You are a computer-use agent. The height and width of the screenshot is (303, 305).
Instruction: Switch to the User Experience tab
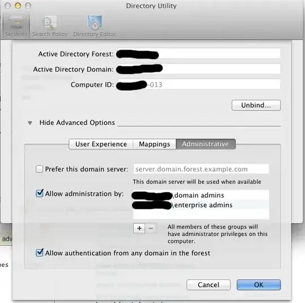pos(101,144)
